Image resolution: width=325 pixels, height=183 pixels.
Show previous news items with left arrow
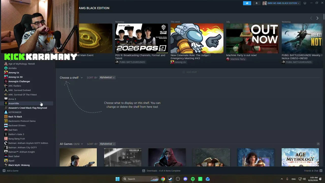click(x=311, y=18)
